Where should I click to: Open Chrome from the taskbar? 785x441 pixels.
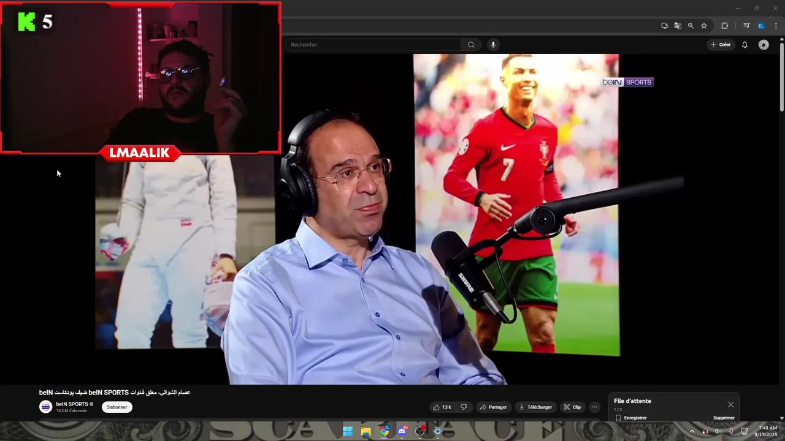click(384, 431)
